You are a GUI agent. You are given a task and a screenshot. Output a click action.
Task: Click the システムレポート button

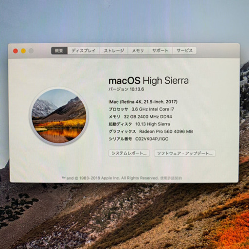click(129, 153)
